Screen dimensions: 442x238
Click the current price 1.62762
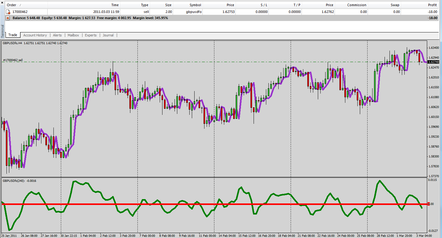[x=327, y=12]
